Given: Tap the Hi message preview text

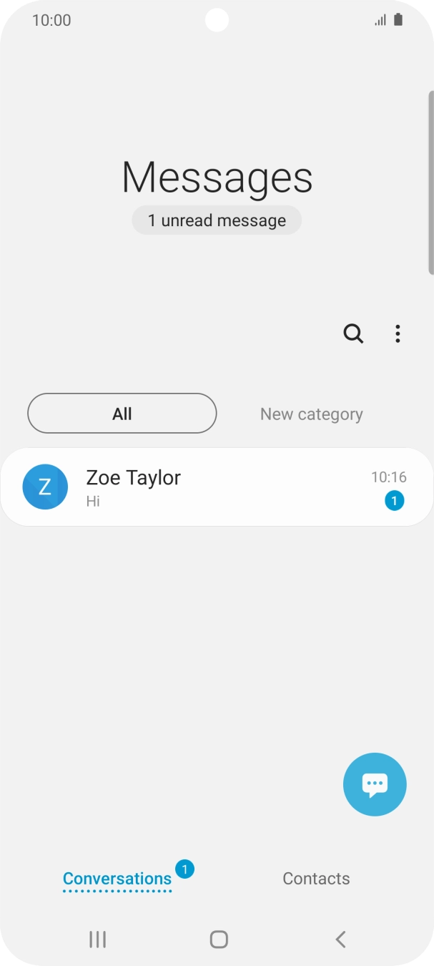Looking at the screenshot, I should click(94, 502).
